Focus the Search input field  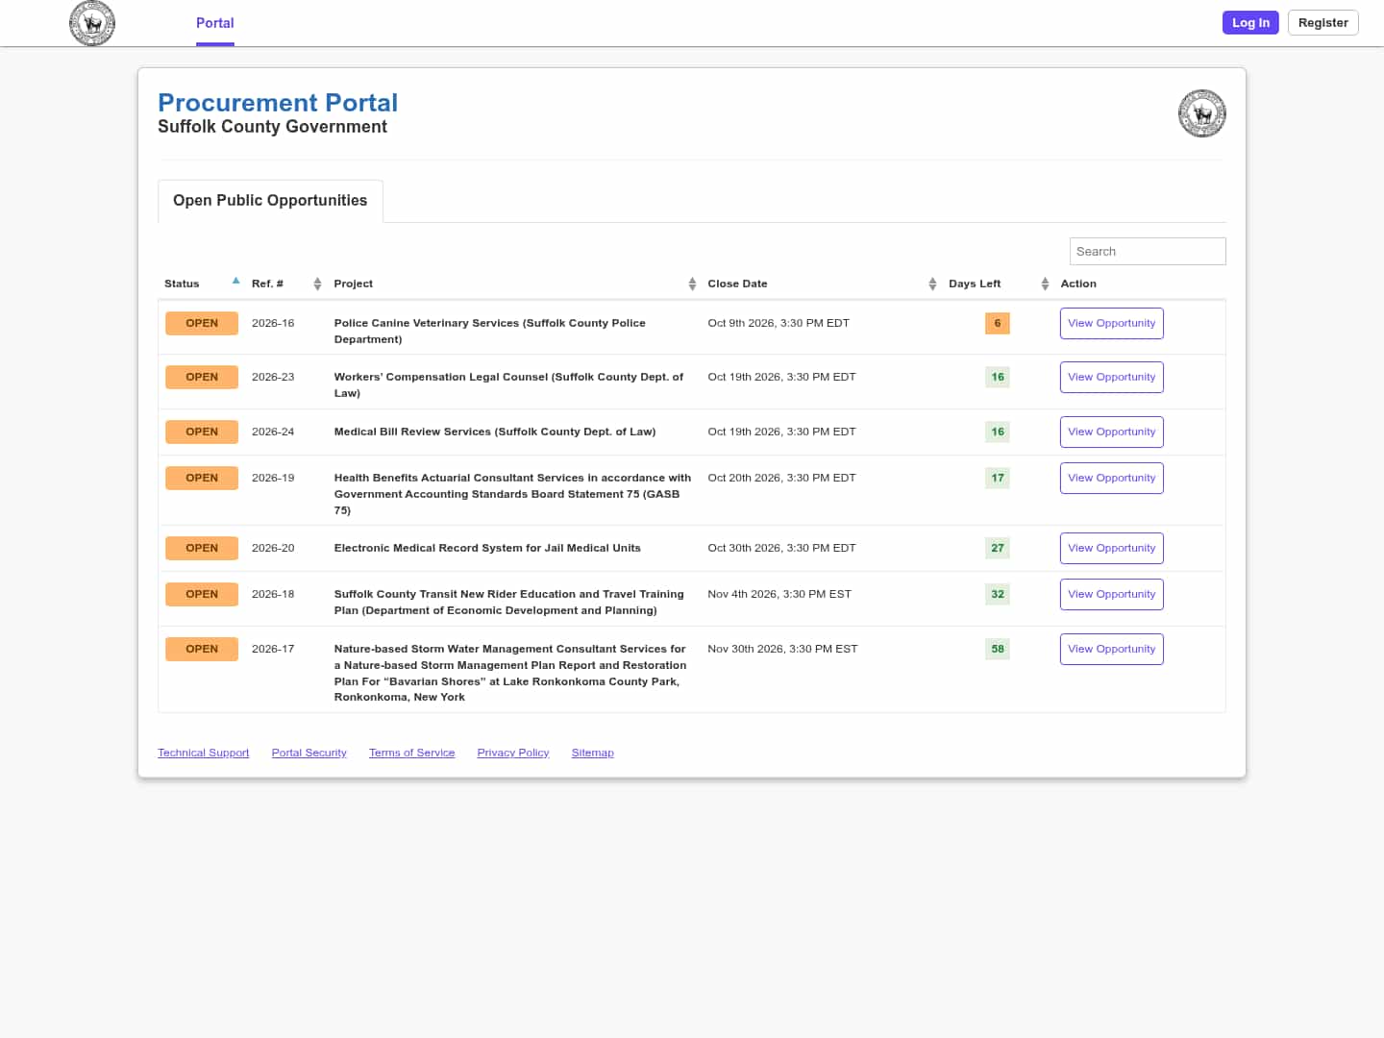point(1148,251)
